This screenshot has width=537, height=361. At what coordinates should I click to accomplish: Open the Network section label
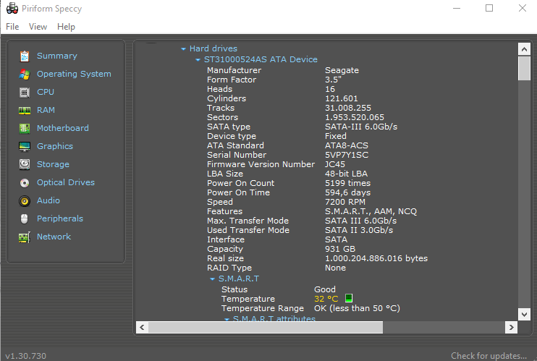[54, 237]
